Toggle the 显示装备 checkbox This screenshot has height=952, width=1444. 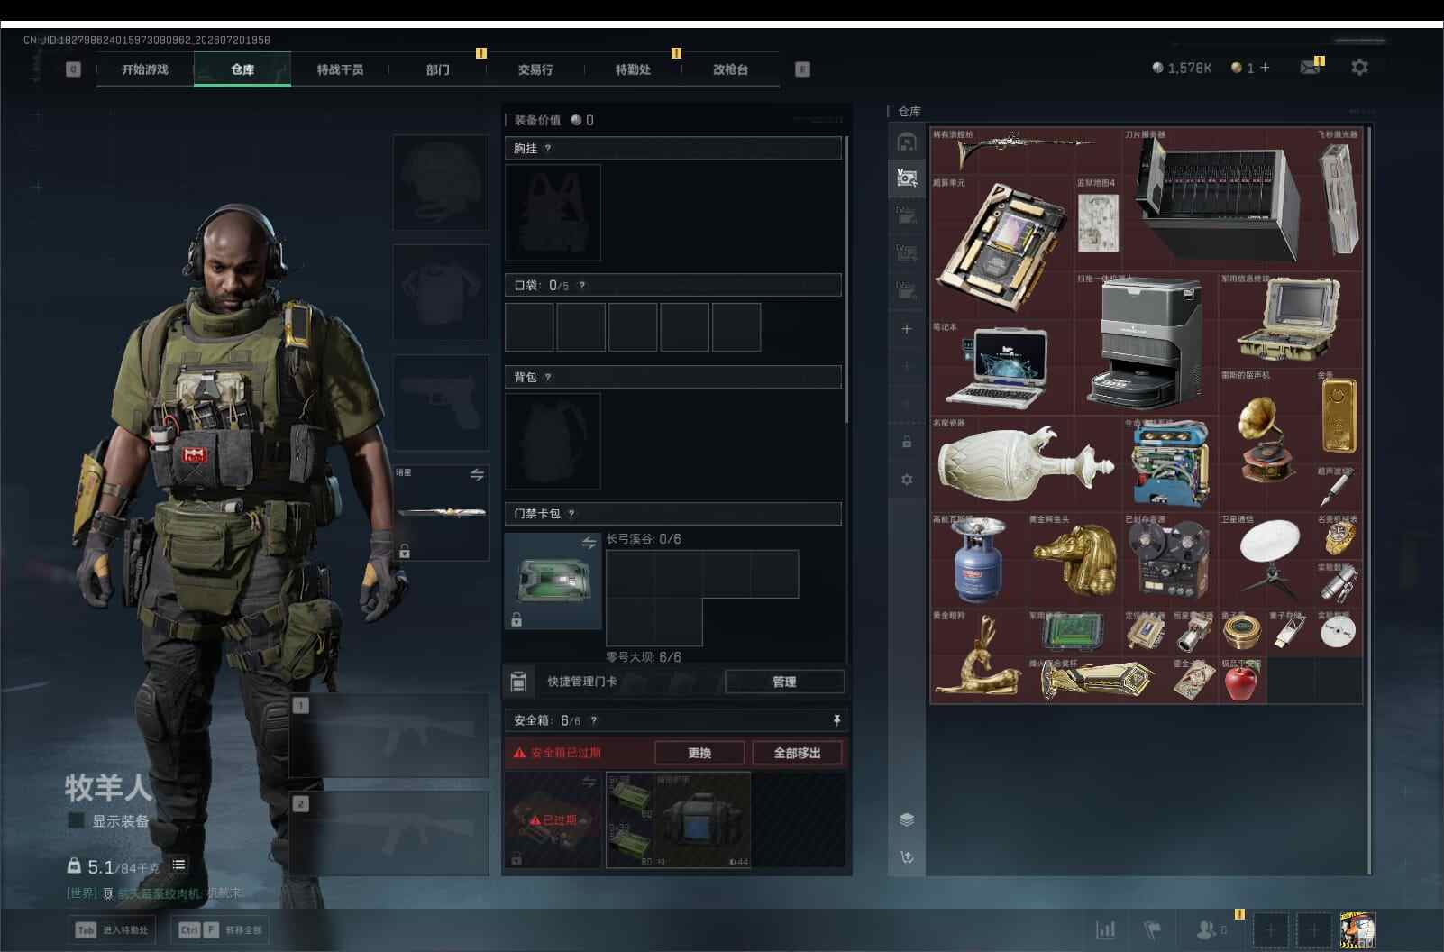point(77,820)
